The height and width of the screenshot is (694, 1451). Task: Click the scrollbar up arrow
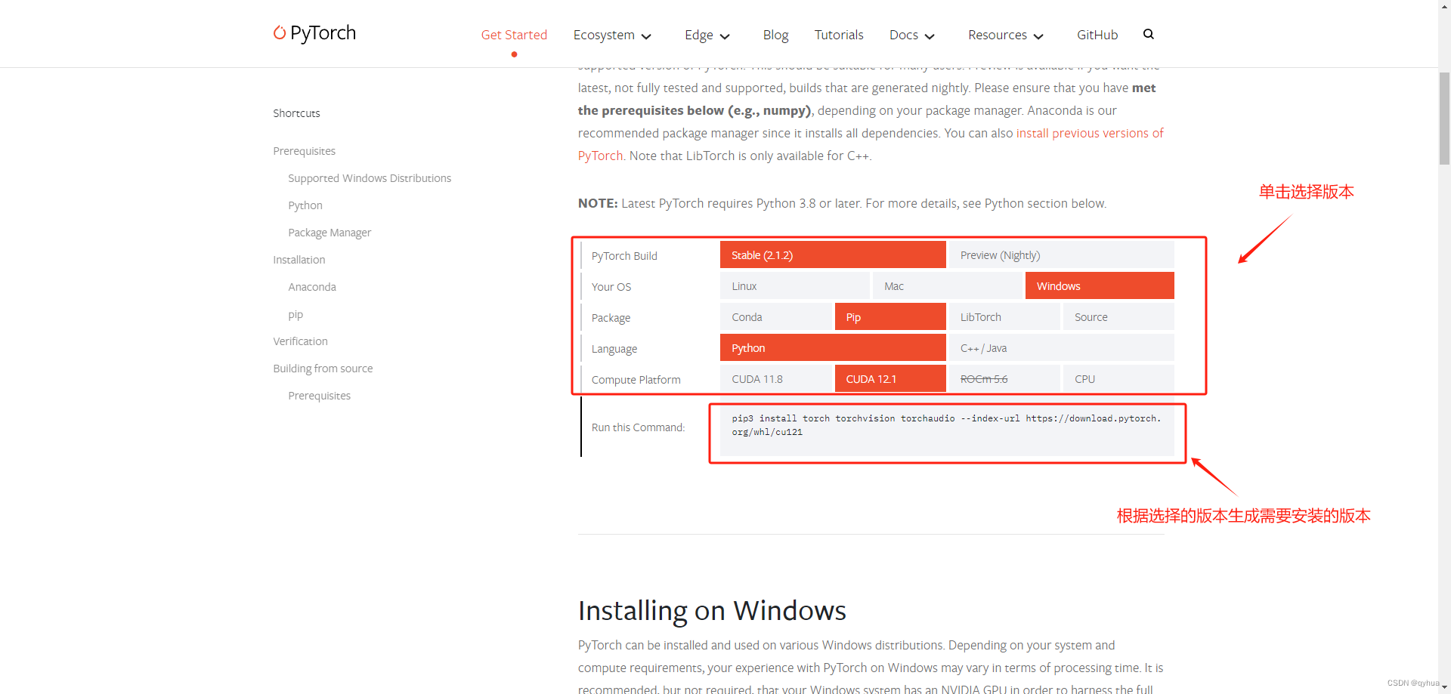[x=1444, y=5]
